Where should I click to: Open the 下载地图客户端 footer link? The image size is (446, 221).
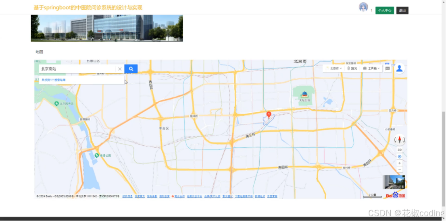pyautogui.click(x=244, y=196)
